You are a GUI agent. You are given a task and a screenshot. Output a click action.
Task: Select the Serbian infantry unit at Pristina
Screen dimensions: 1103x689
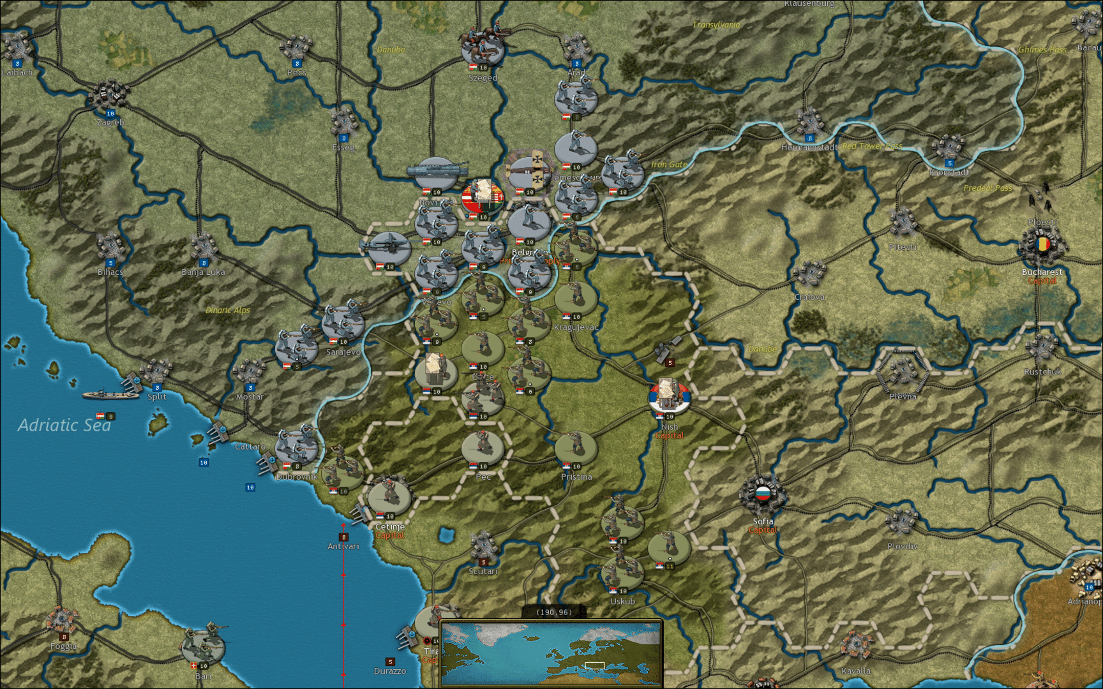coord(576,447)
